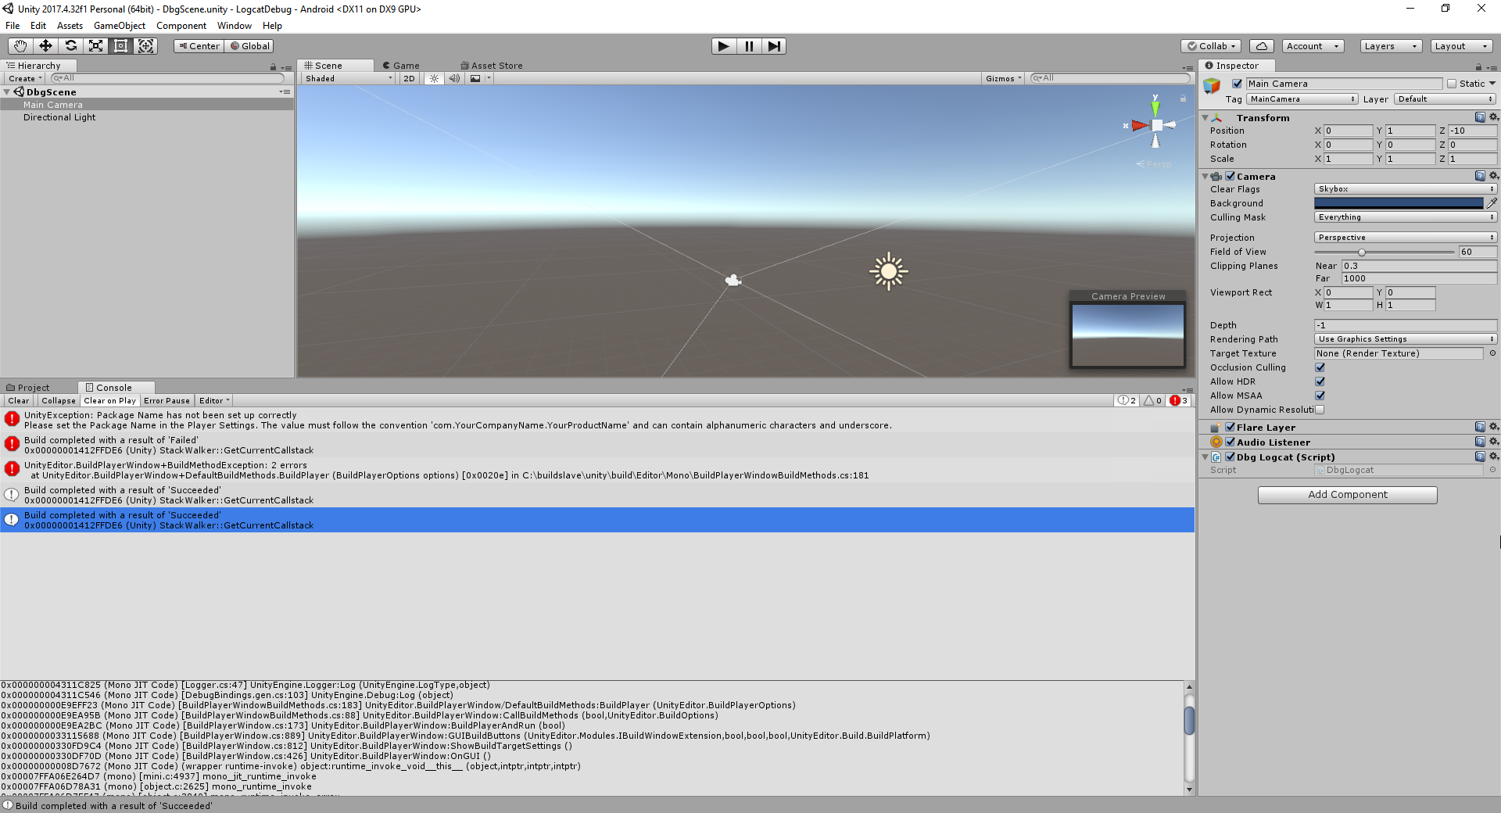Open the Assets menu
Screen dimensions: 1501x813
70,26
